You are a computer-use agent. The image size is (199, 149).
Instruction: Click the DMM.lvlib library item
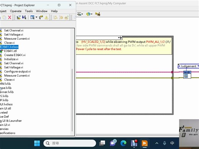5,84
